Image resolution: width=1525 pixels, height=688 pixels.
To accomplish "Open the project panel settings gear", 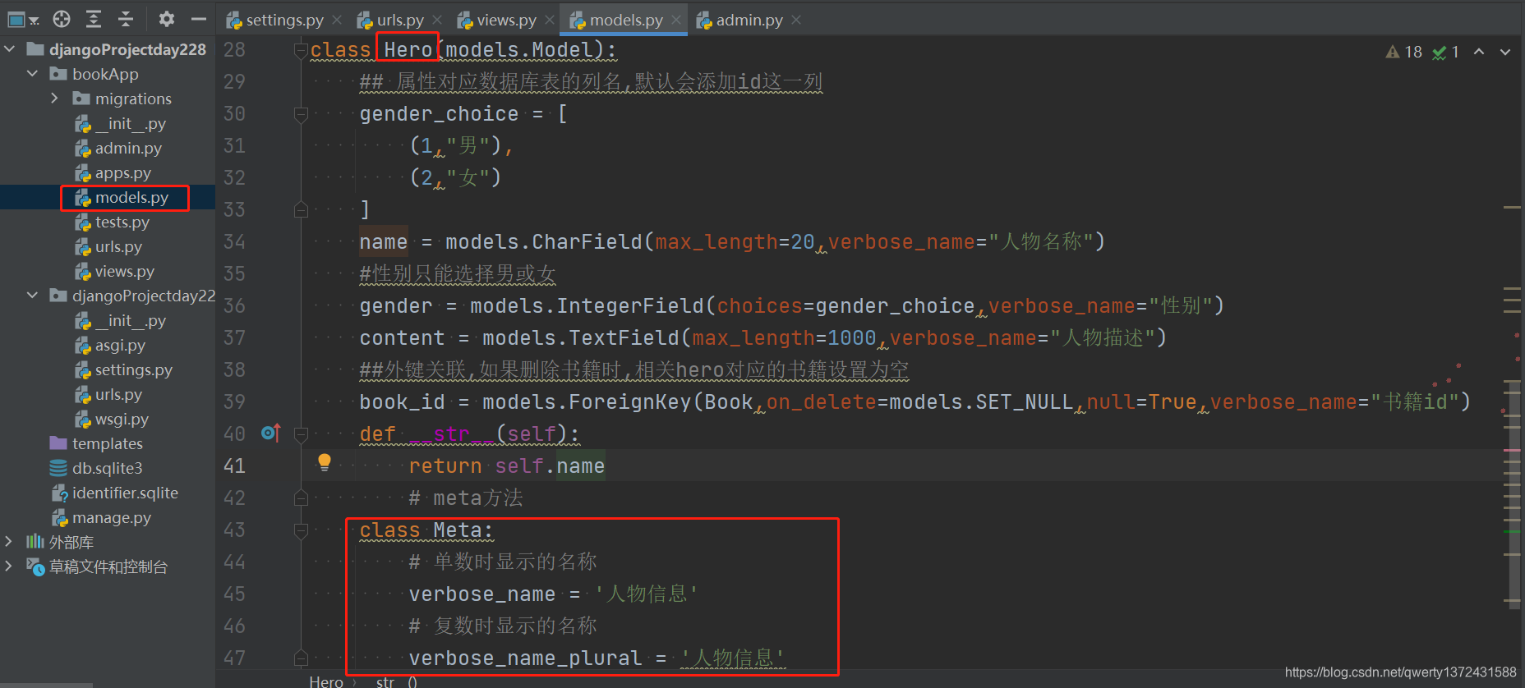I will point(167,19).
